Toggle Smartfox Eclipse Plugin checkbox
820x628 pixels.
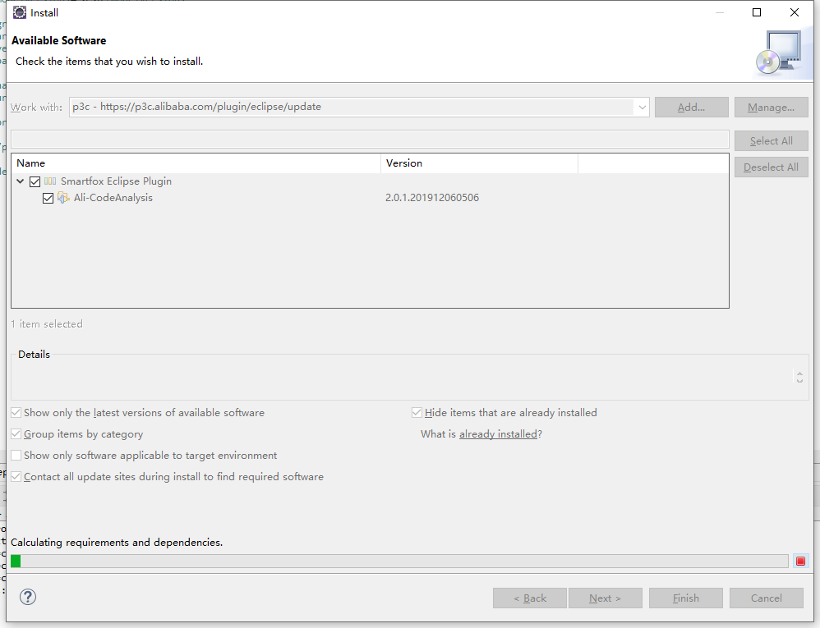(35, 181)
